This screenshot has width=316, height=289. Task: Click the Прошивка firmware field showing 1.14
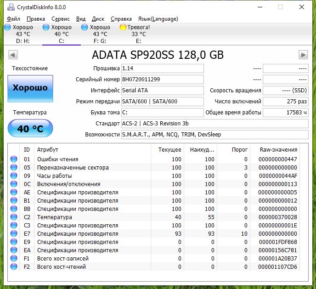[x=162, y=68]
